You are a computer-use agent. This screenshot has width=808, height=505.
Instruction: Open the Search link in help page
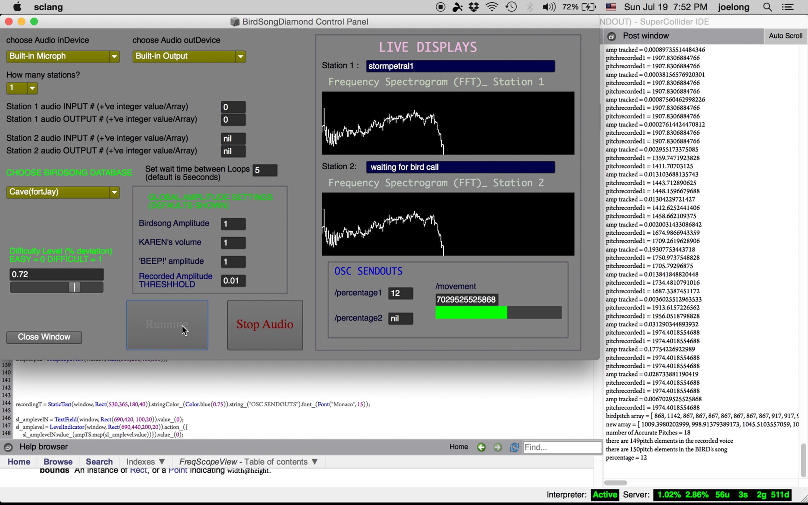click(x=99, y=462)
